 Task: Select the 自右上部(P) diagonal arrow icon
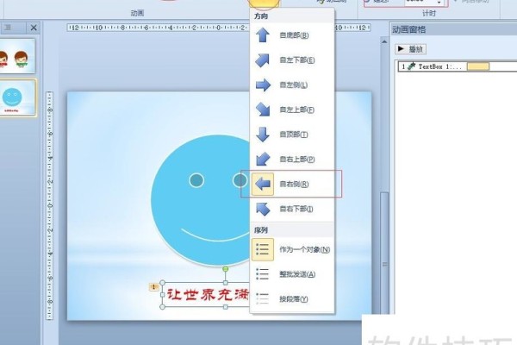click(263, 159)
